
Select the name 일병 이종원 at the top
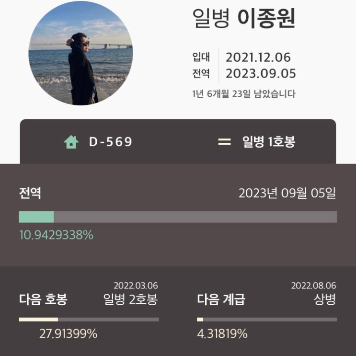(243, 18)
